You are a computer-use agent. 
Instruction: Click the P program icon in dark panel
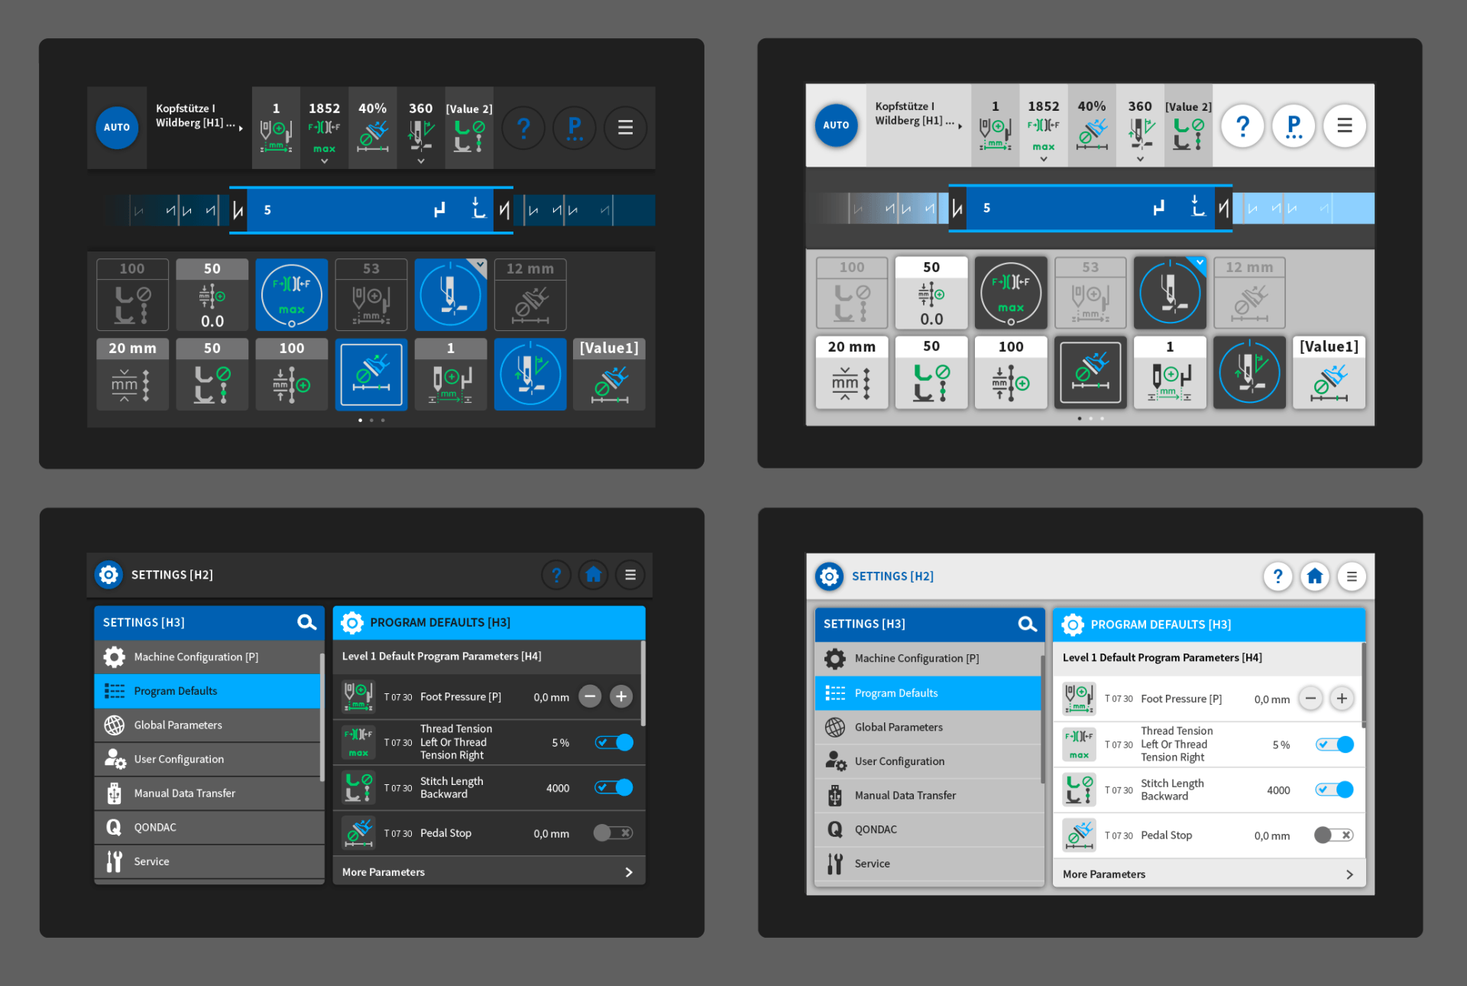(575, 128)
